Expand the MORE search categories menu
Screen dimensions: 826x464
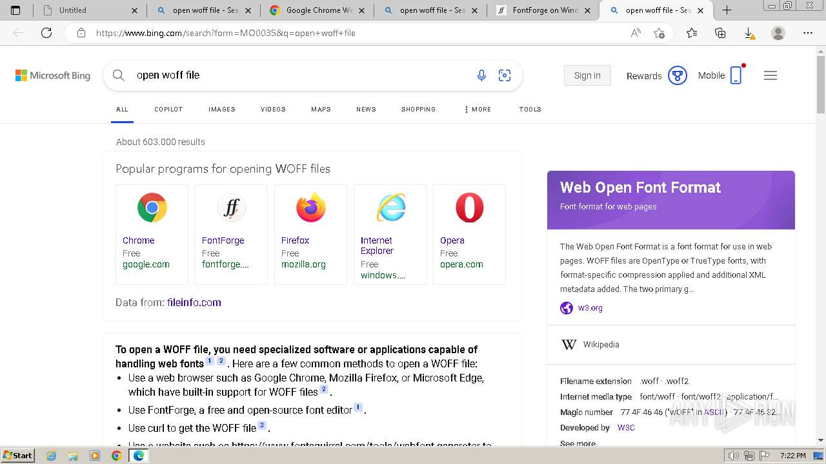(x=478, y=110)
